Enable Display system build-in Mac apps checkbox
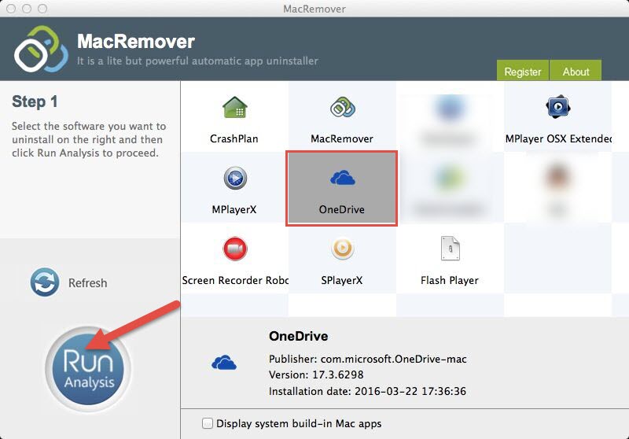The height and width of the screenshot is (439, 629). [208, 423]
